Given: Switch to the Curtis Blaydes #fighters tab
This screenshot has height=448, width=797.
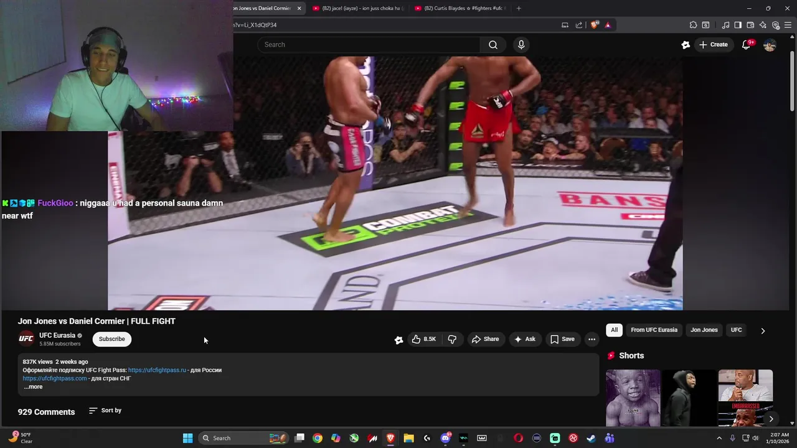Looking at the screenshot, I should pyautogui.click(x=461, y=8).
